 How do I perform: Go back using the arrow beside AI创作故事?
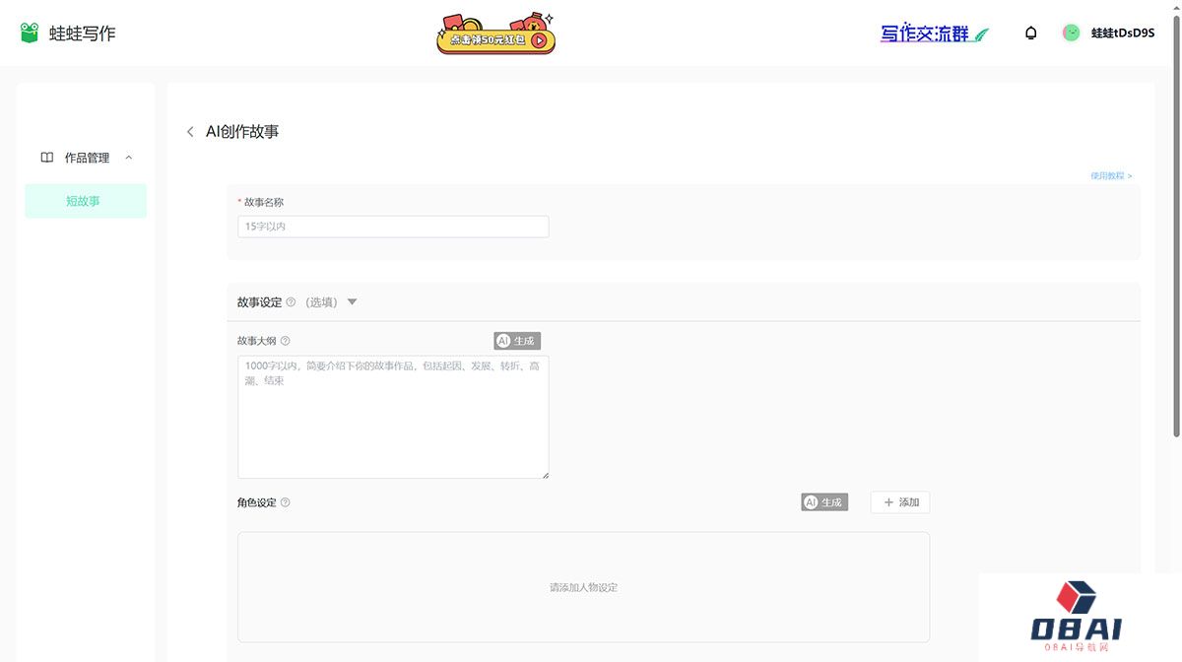tap(190, 132)
